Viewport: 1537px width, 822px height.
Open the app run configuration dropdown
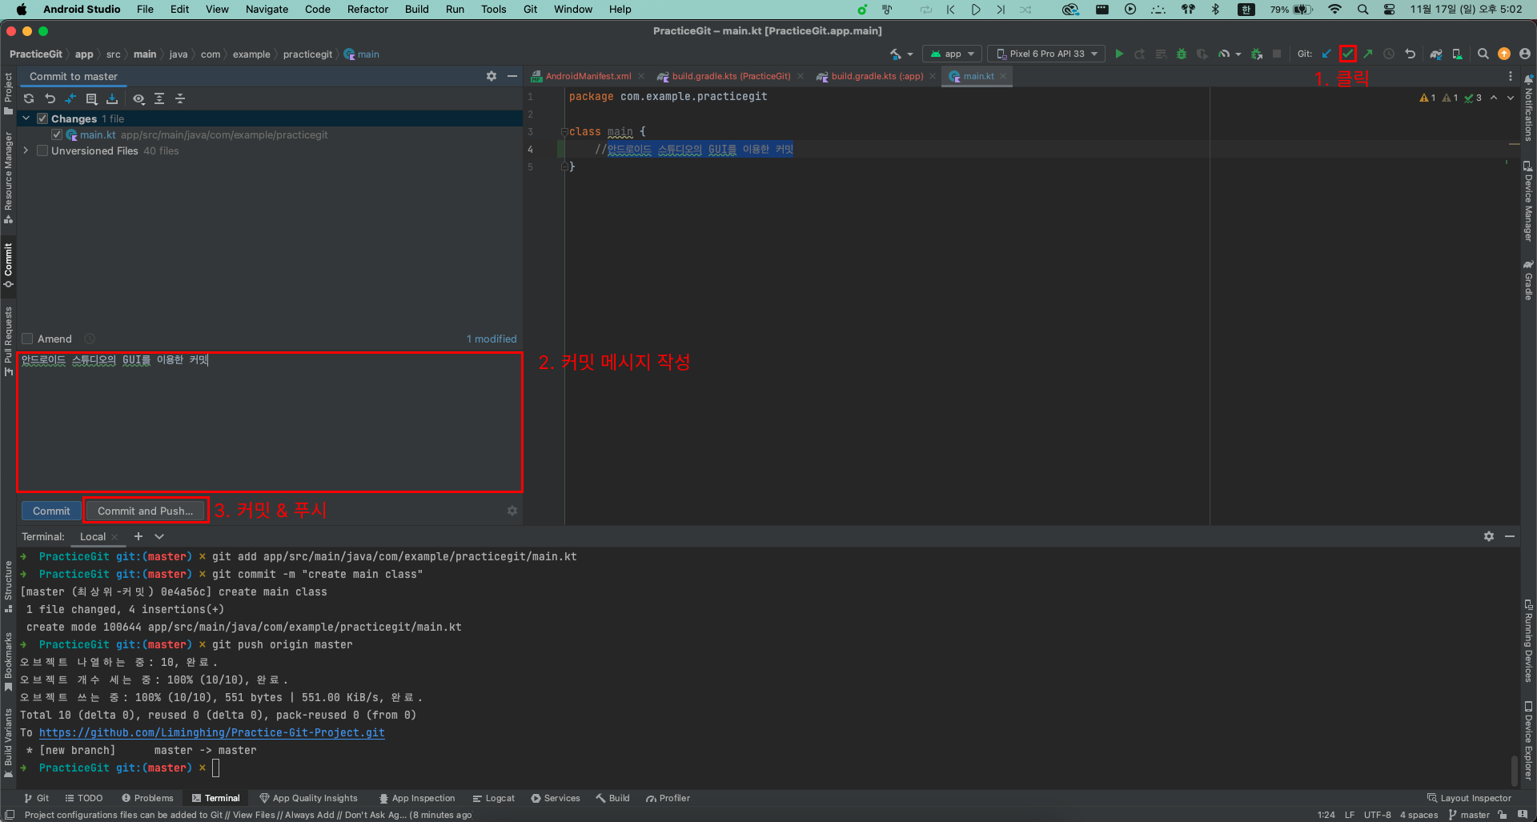[x=952, y=54]
